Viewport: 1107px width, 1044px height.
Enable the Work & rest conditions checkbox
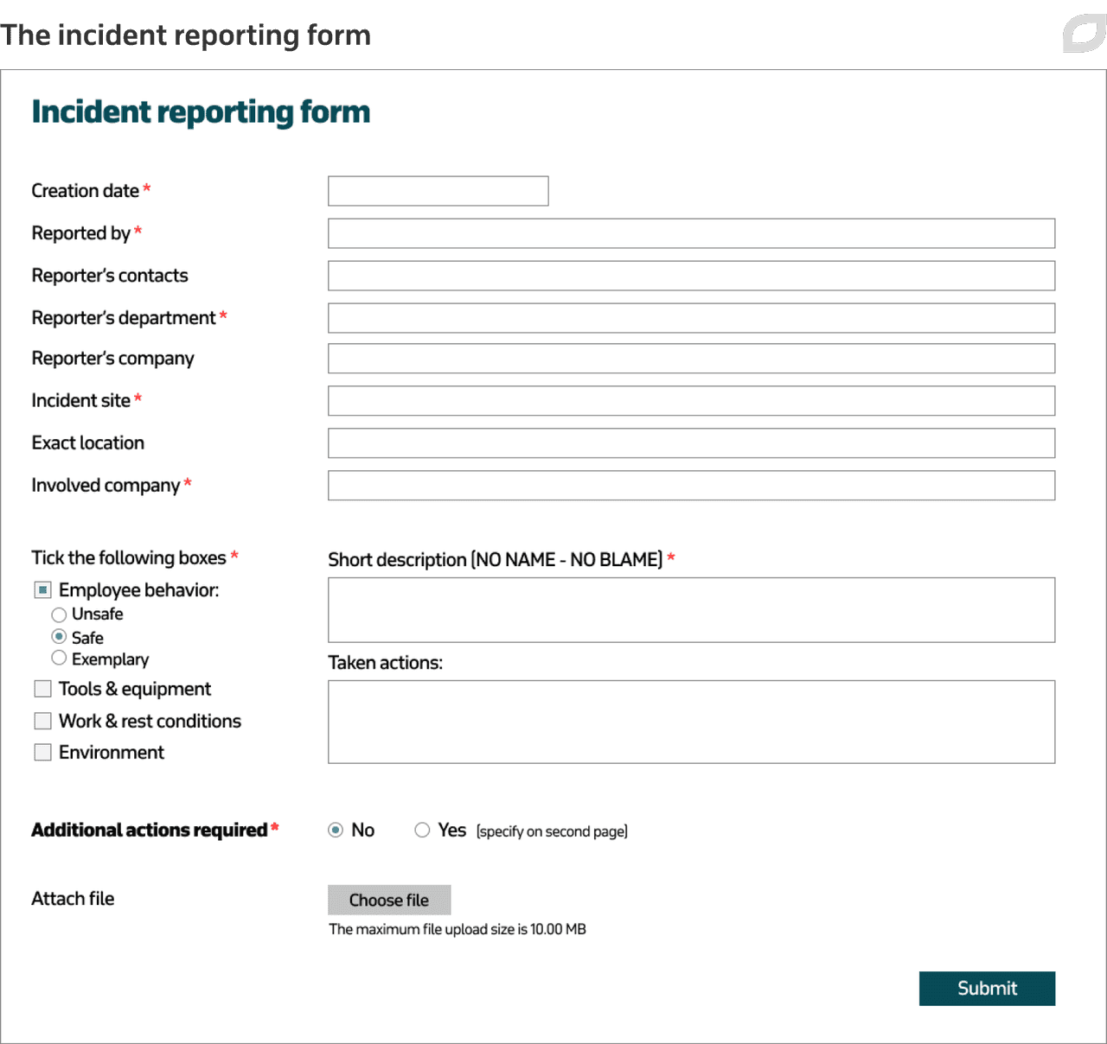click(42, 720)
